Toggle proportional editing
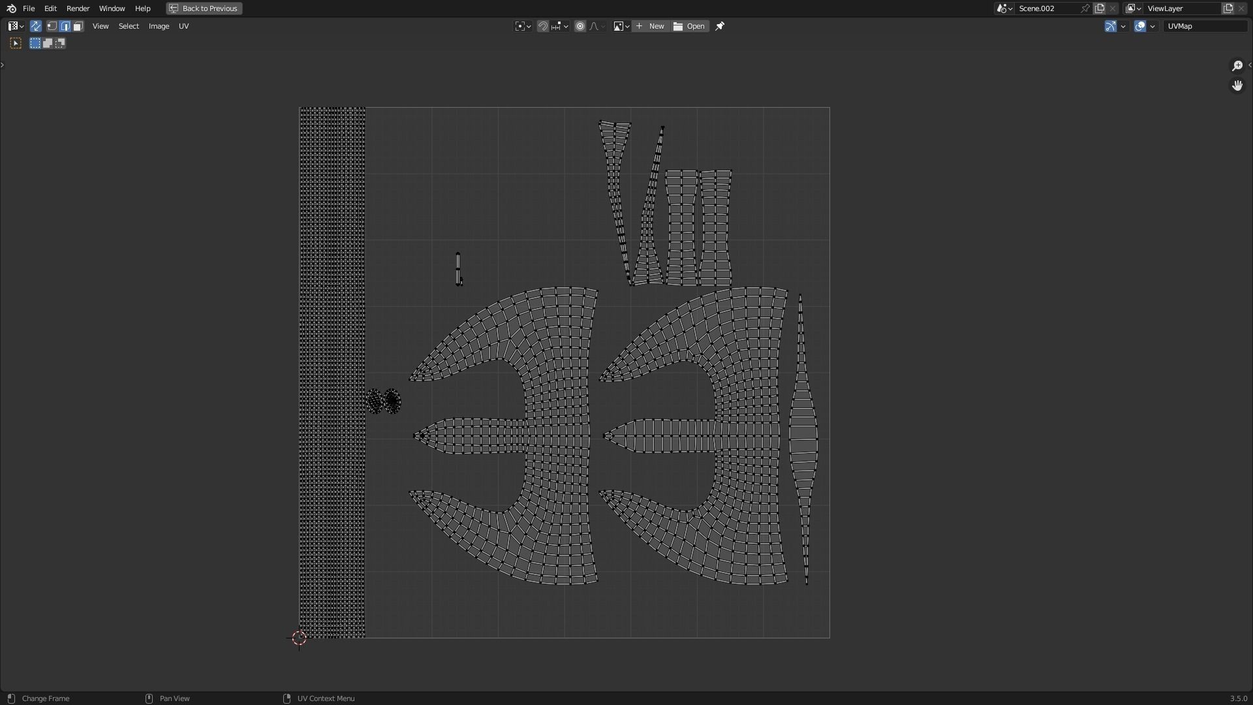This screenshot has width=1253, height=705. click(x=580, y=26)
